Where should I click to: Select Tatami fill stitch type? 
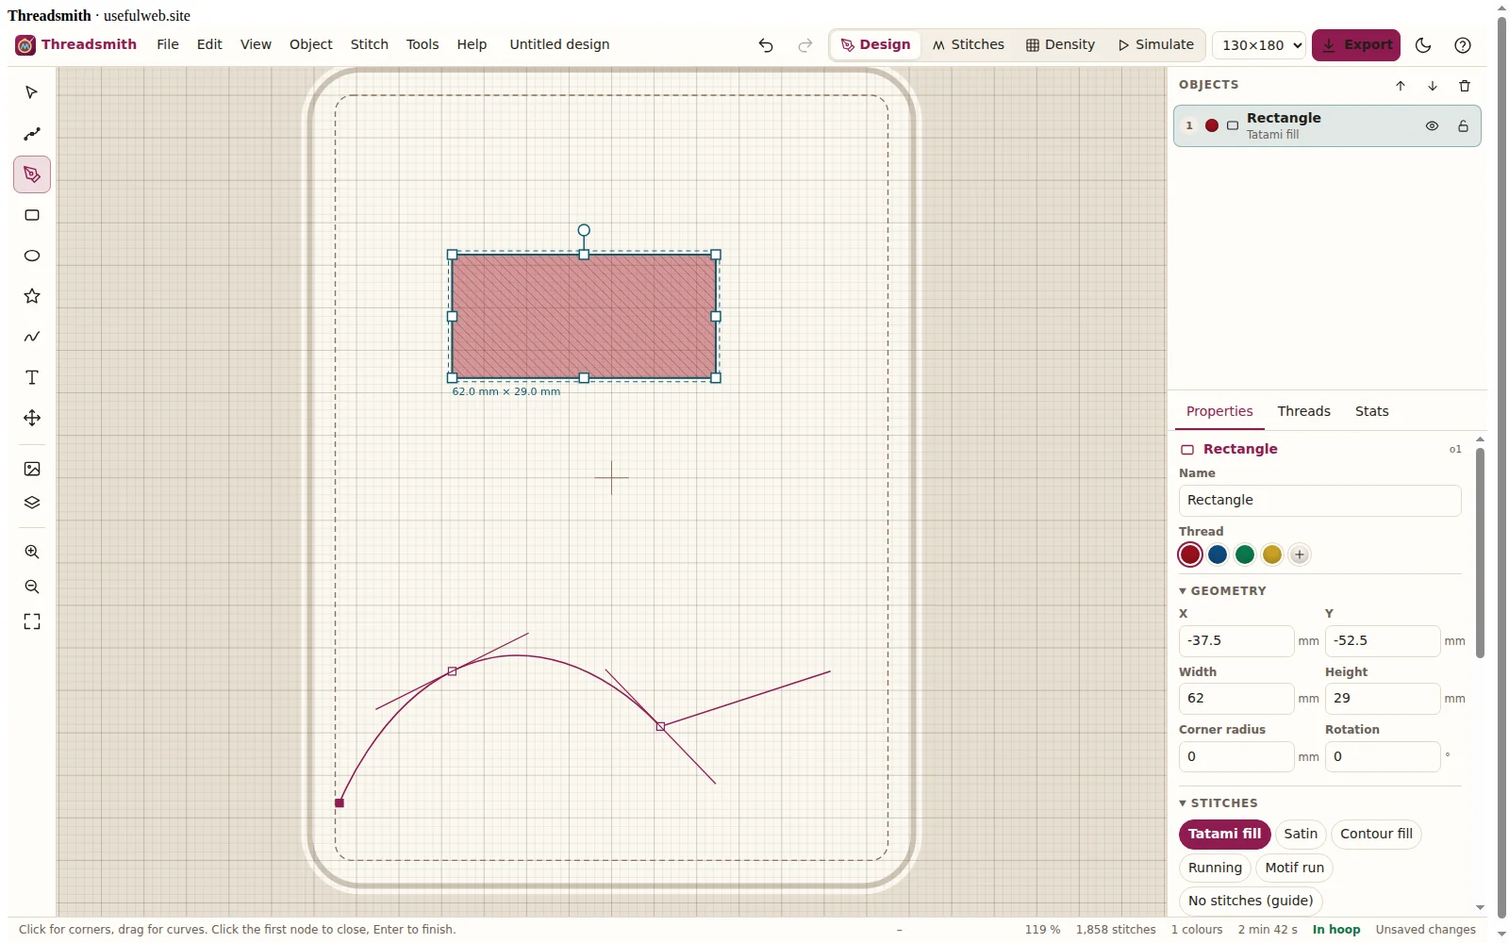click(x=1224, y=834)
